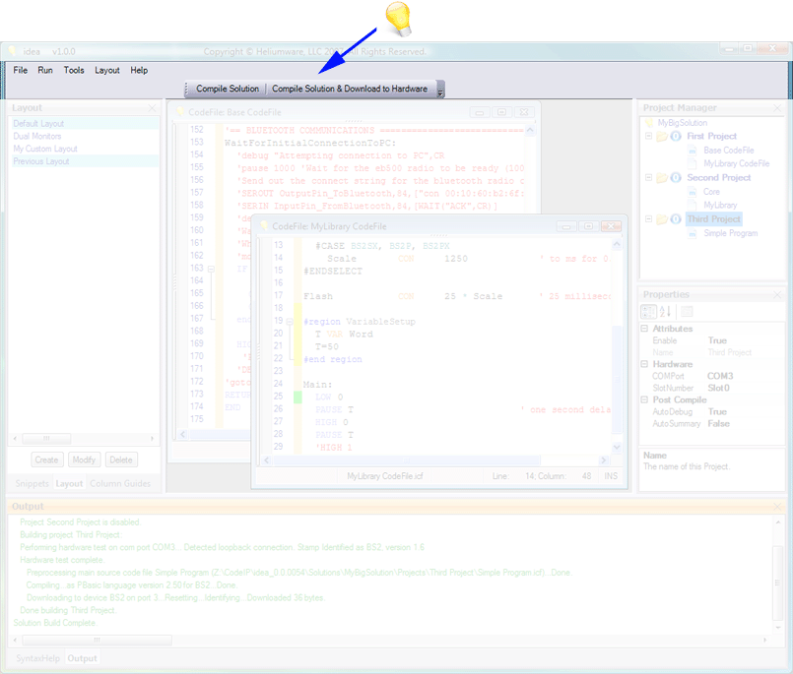Toggle AutoDebug to False
This screenshot has height=674, width=793.
717,411
